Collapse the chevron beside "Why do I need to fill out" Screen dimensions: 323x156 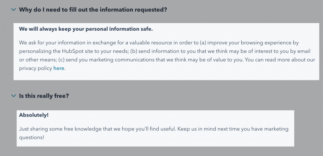point(13,9)
